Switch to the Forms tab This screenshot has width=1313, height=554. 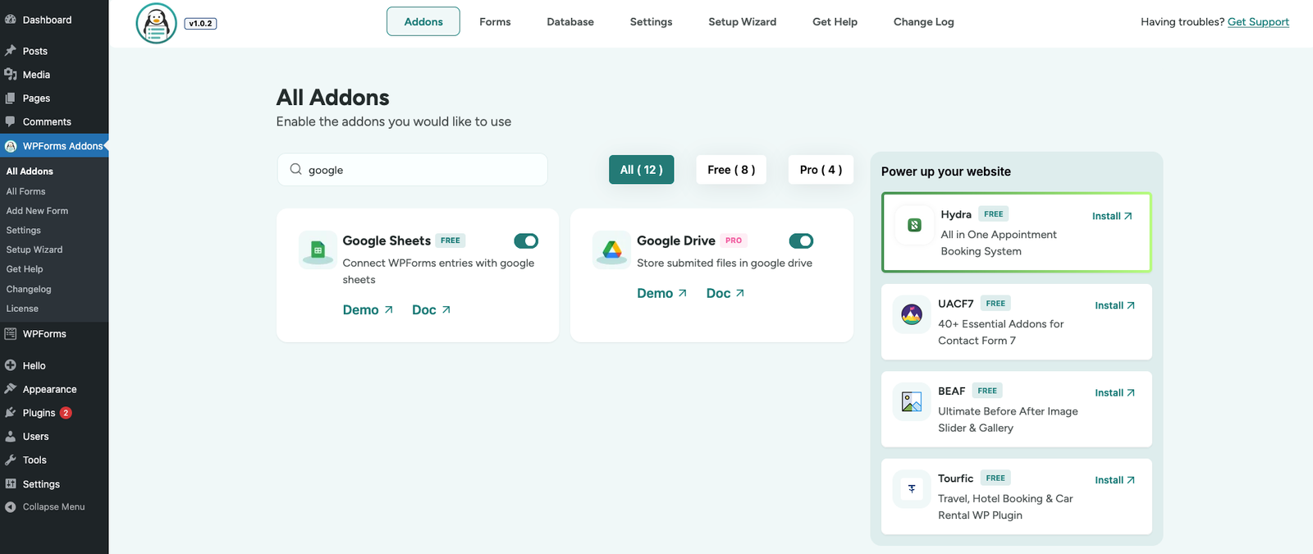click(x=495, y=22)
